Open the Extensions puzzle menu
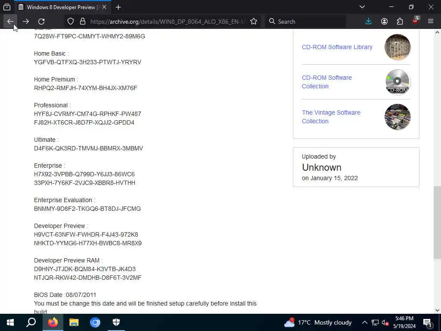 [400, 22]
